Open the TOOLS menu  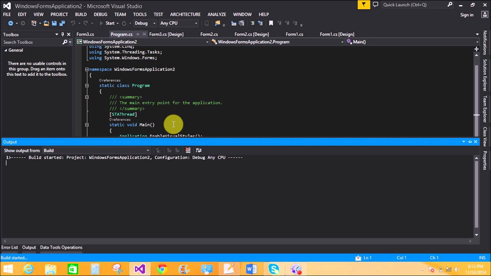click(140, 15)
